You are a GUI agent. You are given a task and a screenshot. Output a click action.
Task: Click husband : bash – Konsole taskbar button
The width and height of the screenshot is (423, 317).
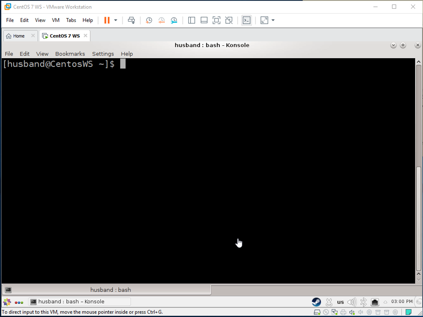(79, 302)
